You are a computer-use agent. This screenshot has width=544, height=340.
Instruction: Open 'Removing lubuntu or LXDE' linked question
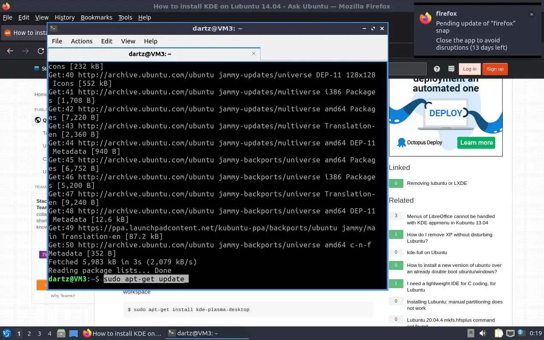pyautogui.click(x=437, y=183)
